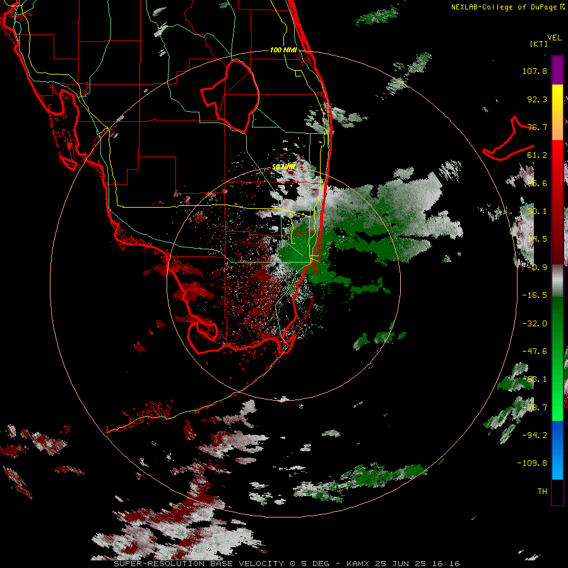Click the KAMX 25 JUN 25 16:16 timestamp
568x568 pixels.
(403, 564)
